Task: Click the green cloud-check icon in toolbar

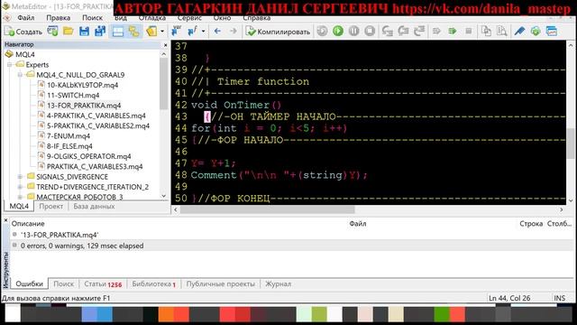Action: tap(536, 32)
